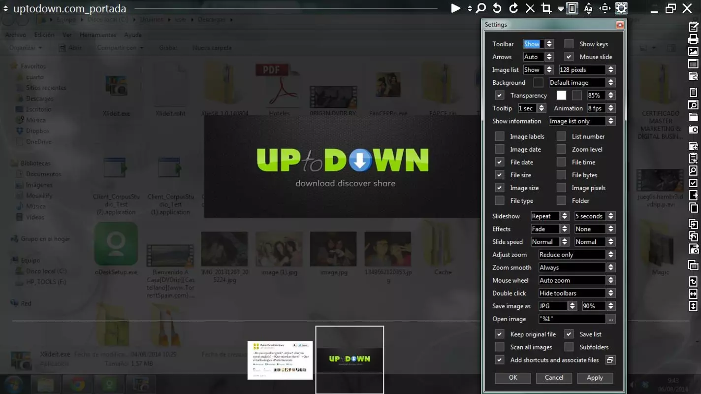Click the picture icon below the printer
The image size is (701, 394).
click(693, 52)
